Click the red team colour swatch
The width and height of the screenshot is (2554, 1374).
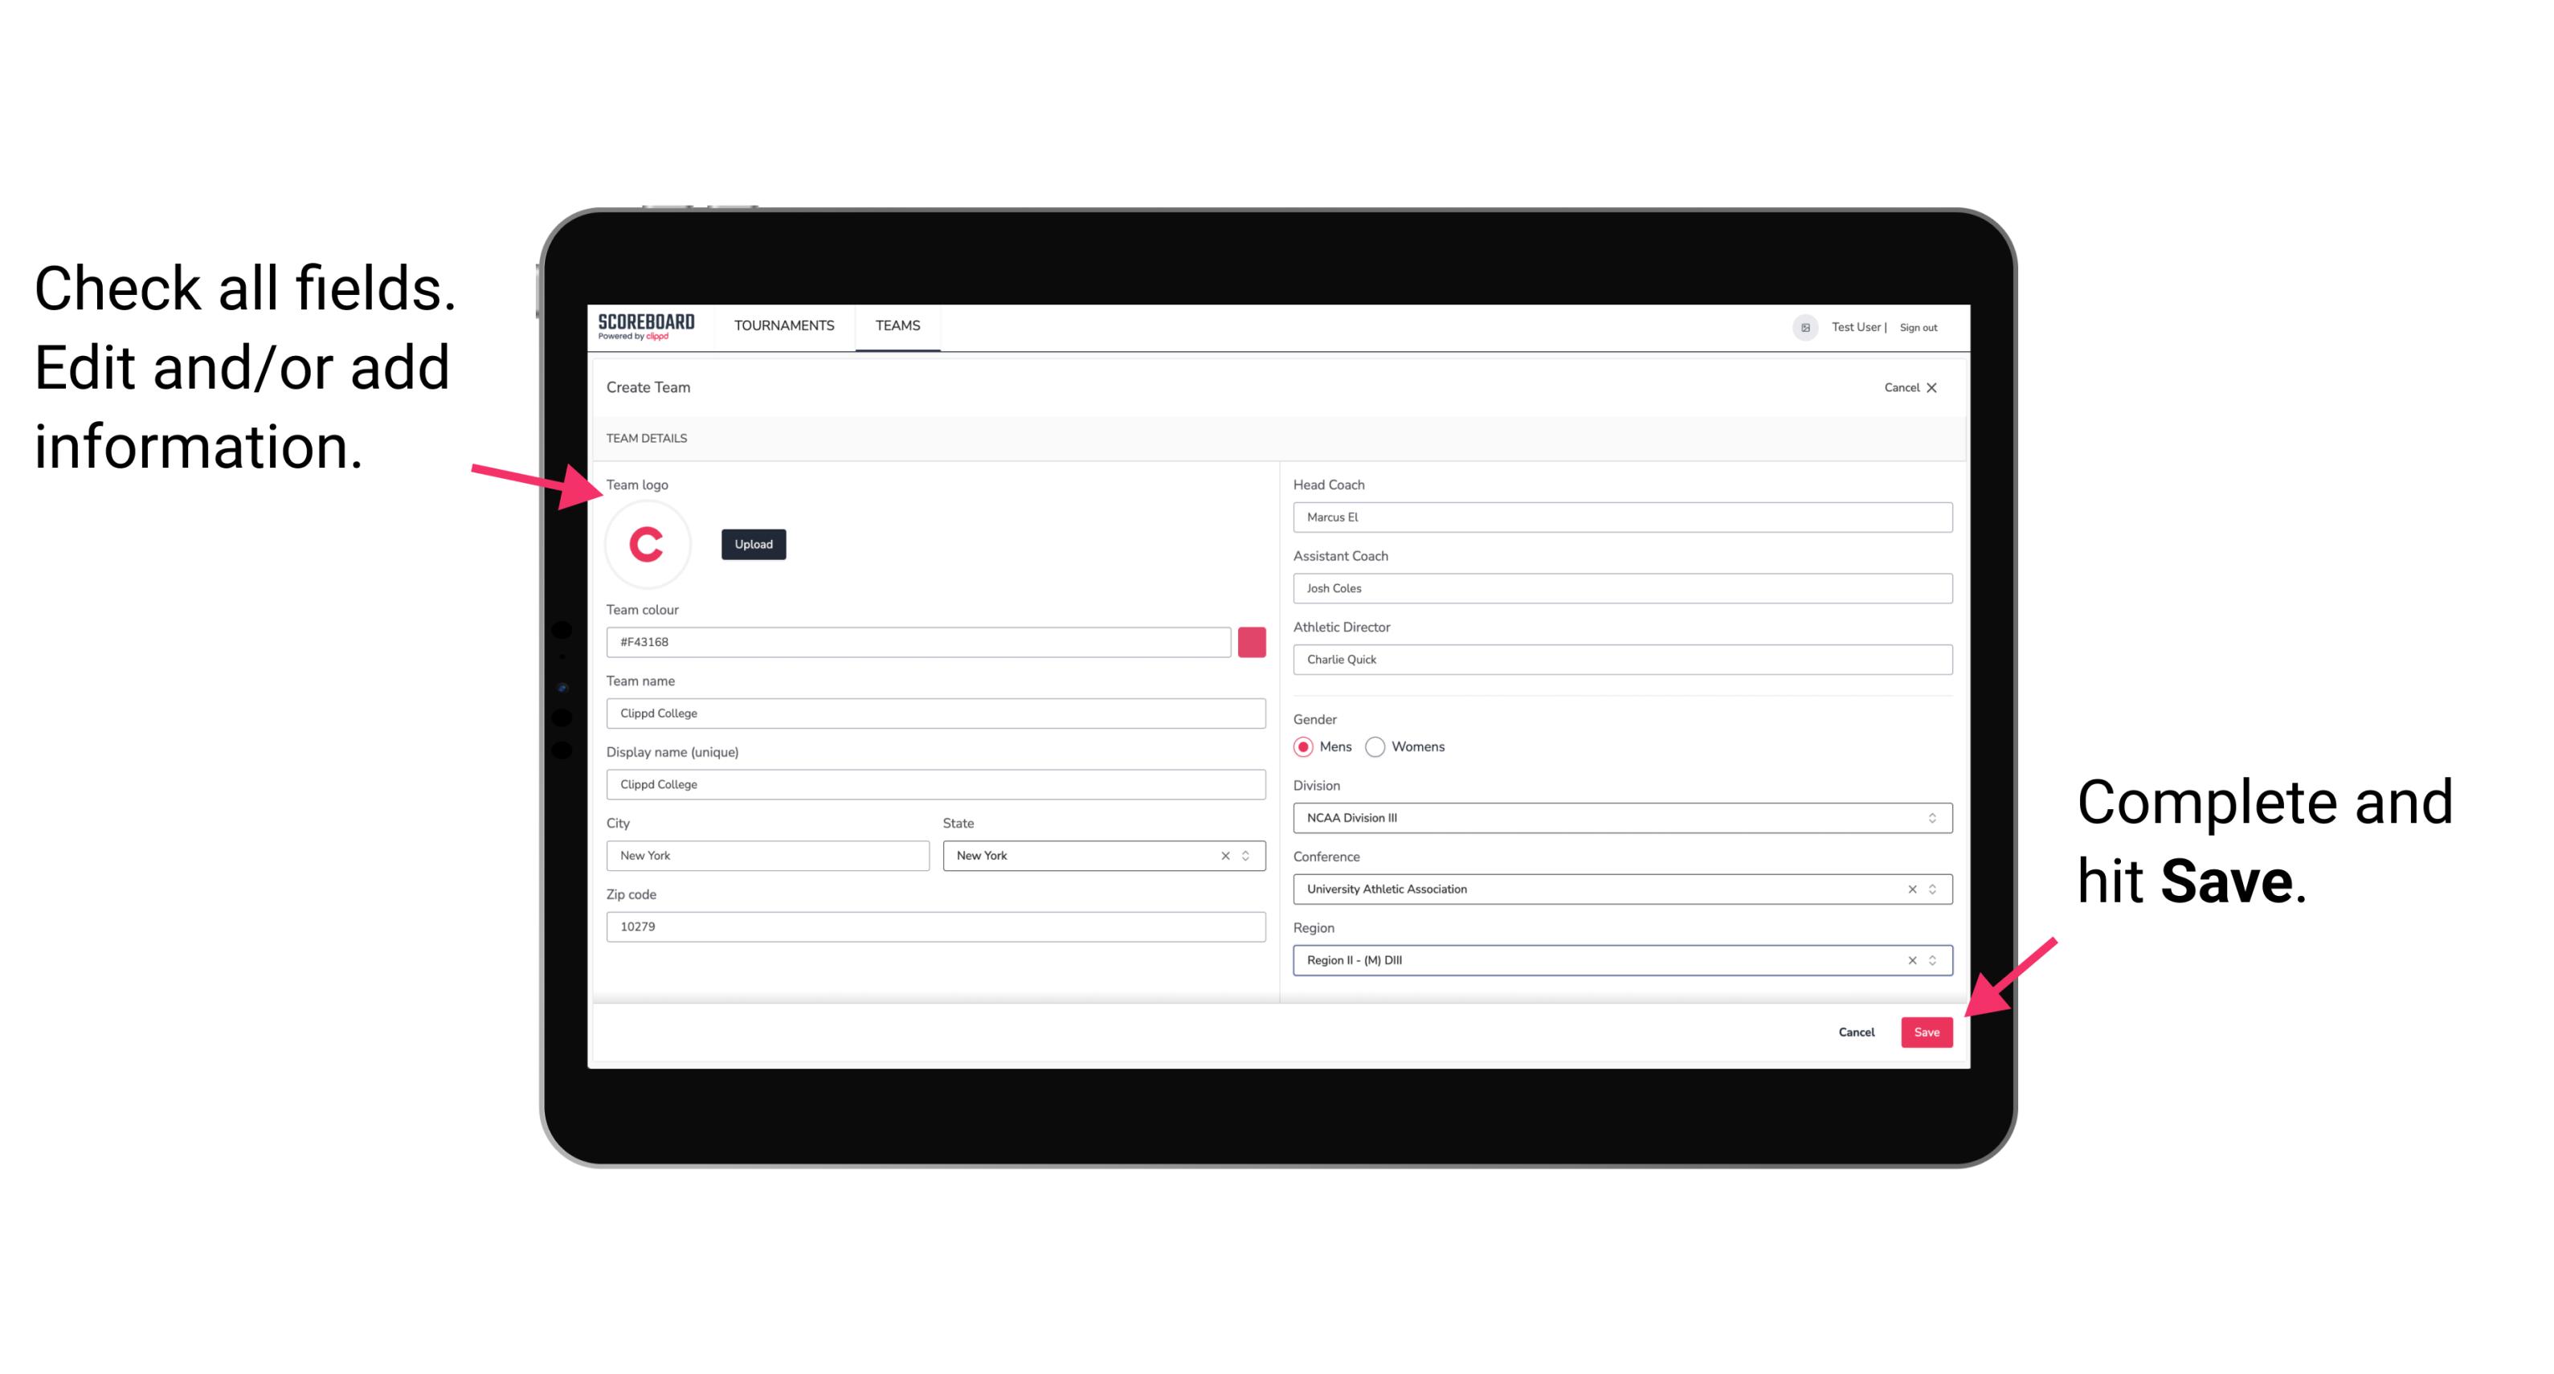coord(1252,641)
